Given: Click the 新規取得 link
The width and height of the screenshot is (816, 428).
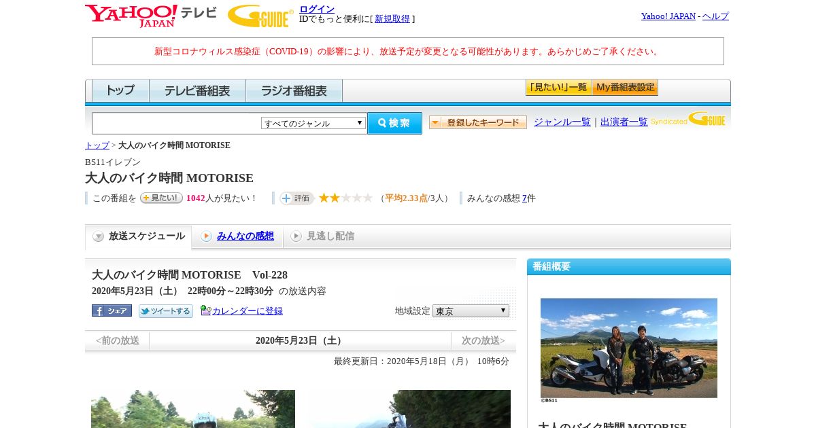Looking at the screenshot, I should [x=392, y=19].
